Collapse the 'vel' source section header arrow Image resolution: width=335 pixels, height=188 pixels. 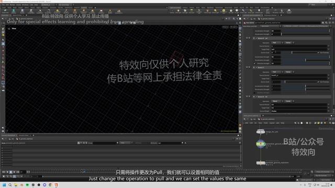click(x=254, y=38)
